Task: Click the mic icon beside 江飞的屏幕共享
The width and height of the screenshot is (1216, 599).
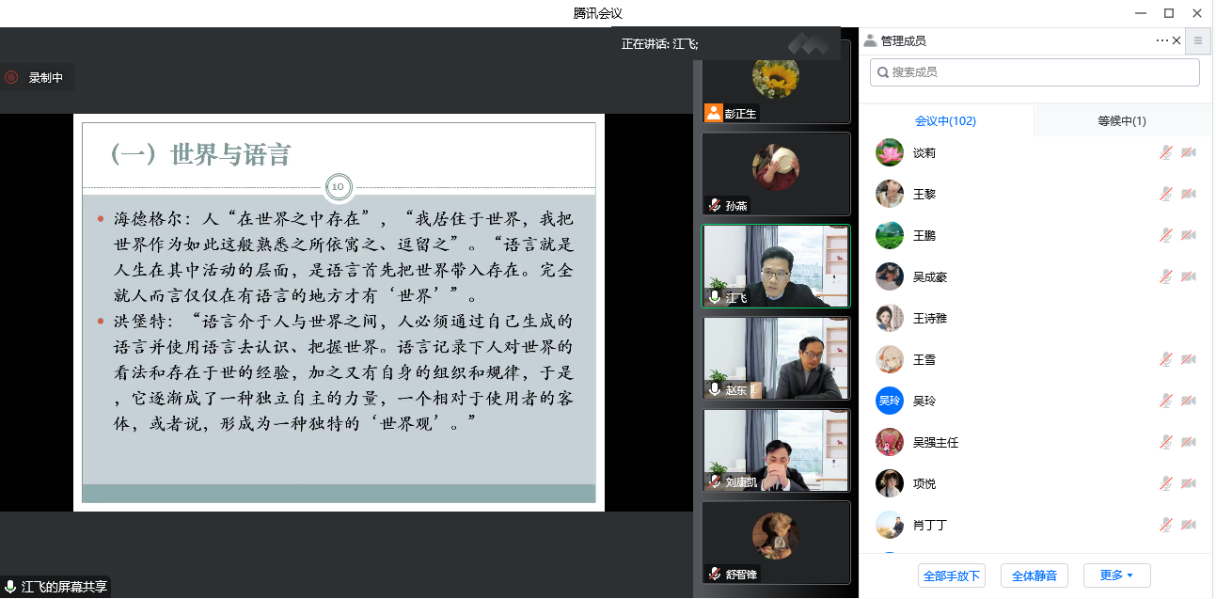Action: (10, 587)
